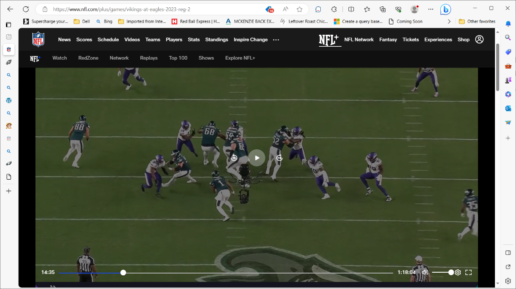Show more favorites bar items chevron

point(449,21)
